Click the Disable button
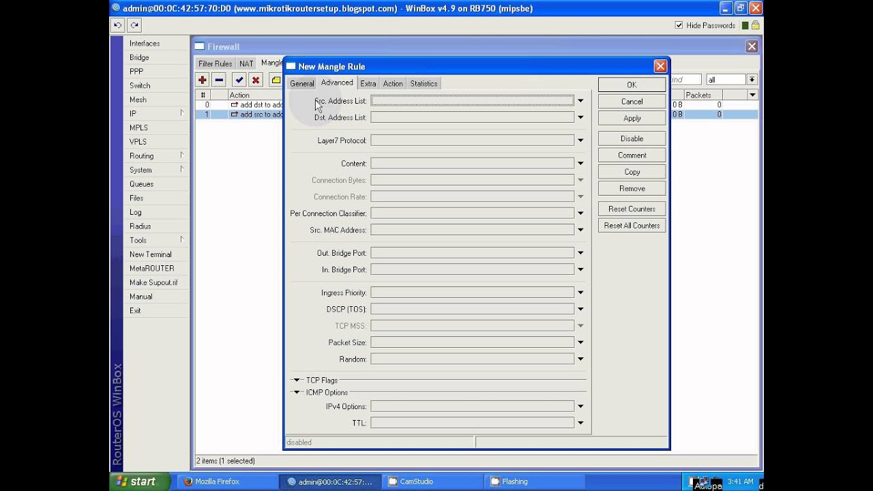This screenshot has width=873, height=491. pyautogui.click(x=632, y=138)
